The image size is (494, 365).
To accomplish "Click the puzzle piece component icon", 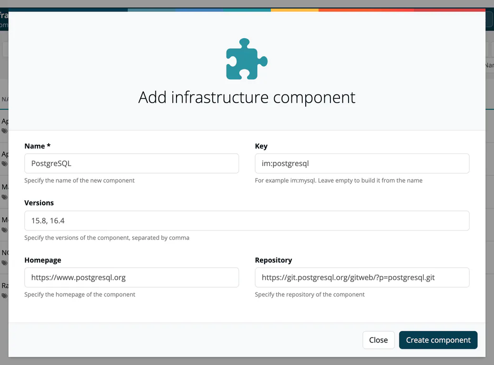I will (x=247, y=59).
